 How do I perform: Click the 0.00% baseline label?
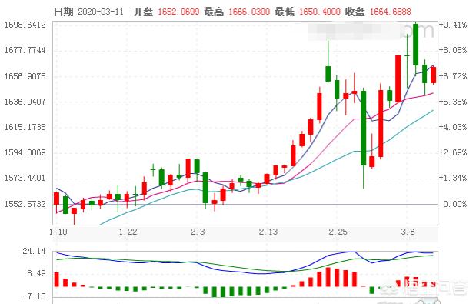tap(454, 204)
